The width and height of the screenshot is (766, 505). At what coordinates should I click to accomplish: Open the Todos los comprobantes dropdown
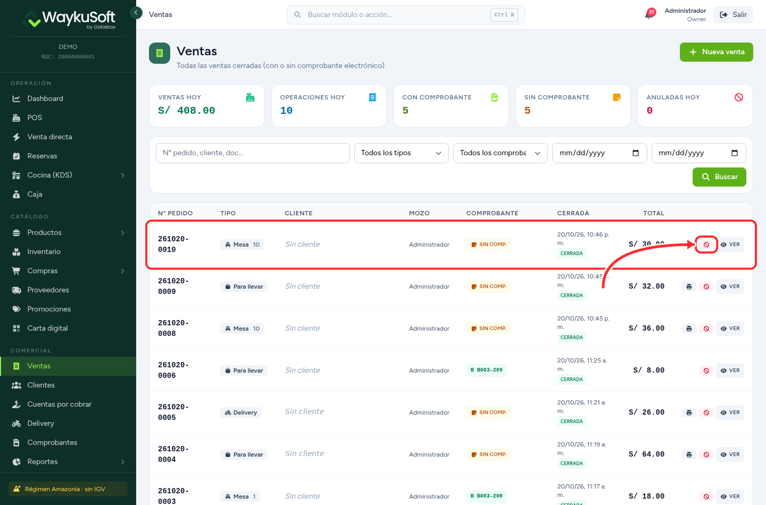[501, 153]
